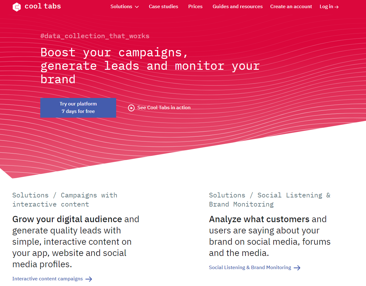Go to Case studies page
The width and height of the screenshot is (366, 286).
coord(163,7)
